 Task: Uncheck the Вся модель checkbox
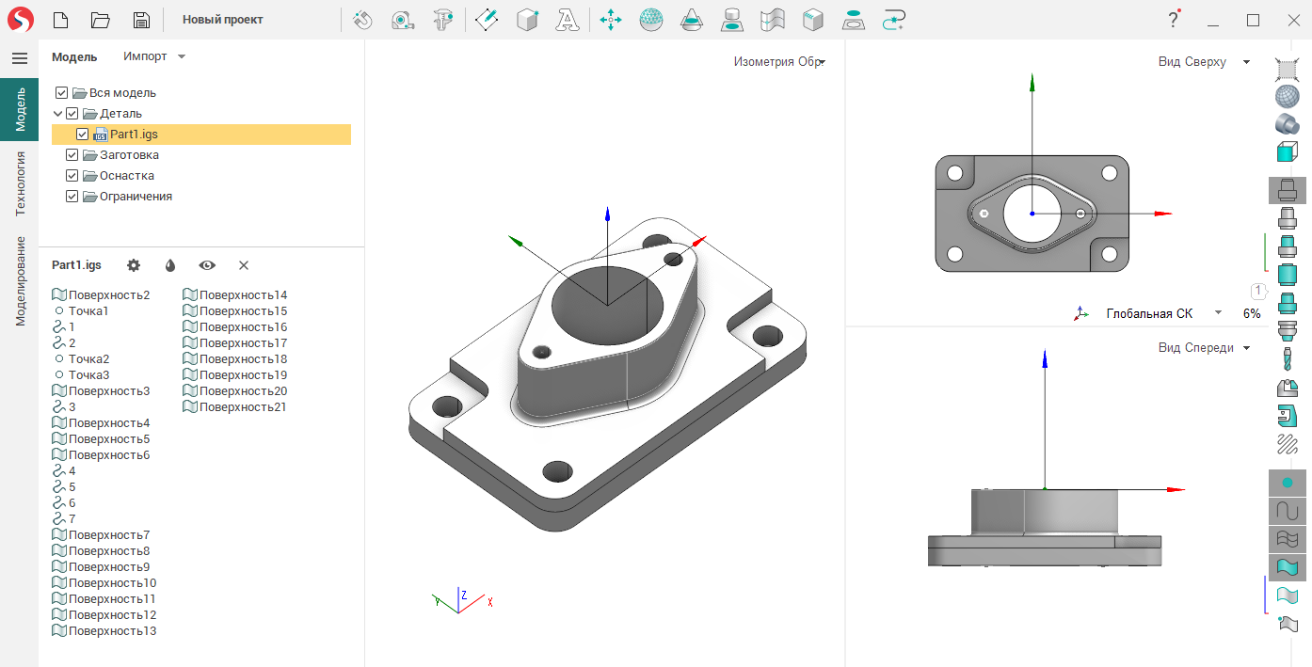coord(62,93)
